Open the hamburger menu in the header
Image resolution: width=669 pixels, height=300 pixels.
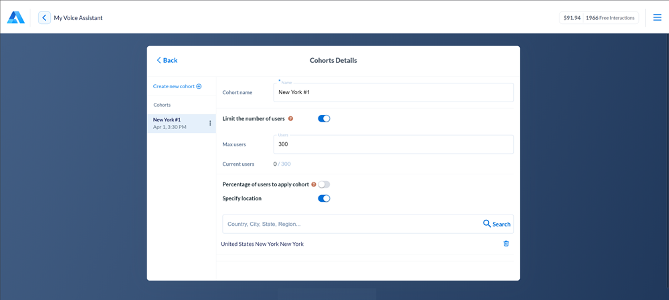click(657, 17)
